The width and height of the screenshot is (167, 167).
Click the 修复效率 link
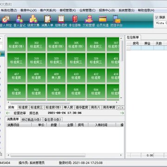(20, 113)
